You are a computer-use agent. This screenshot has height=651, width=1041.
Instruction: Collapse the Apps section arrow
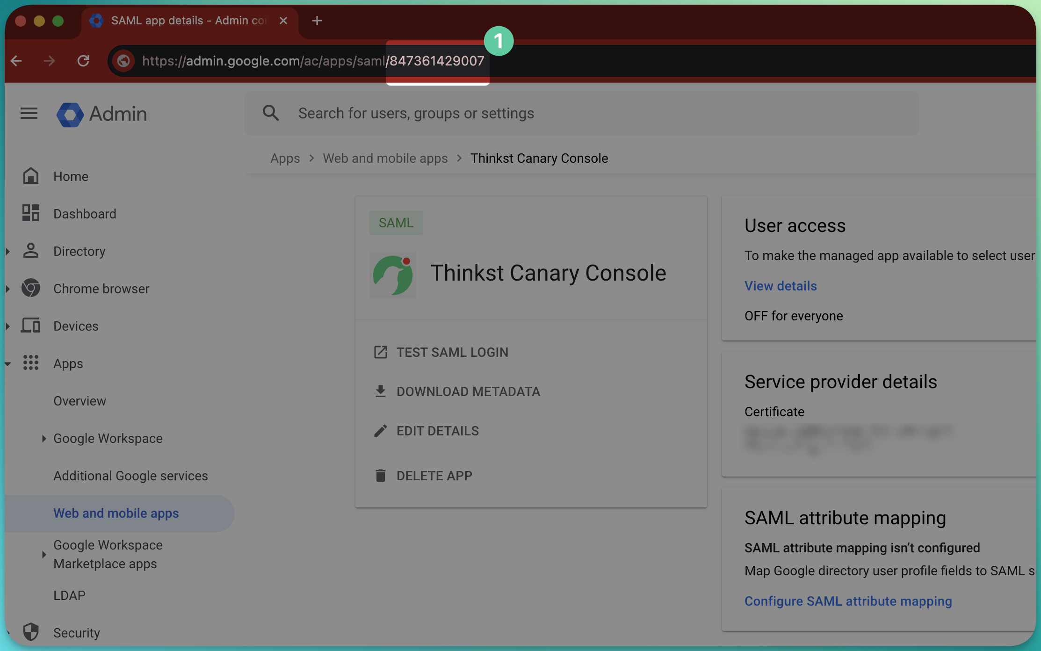[8, 363]
